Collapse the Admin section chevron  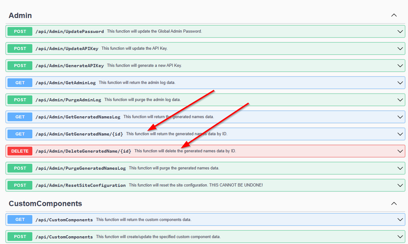394,15
